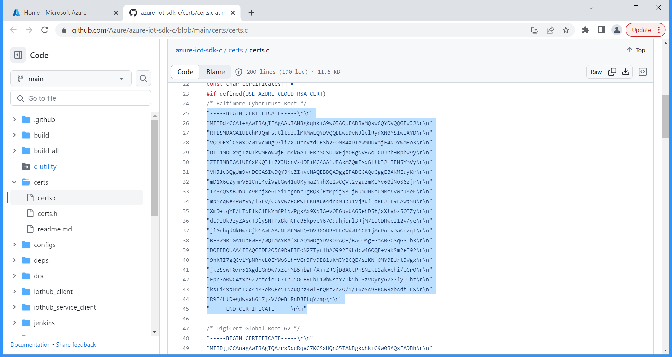Click the Go to file search field
Viewport: 672px width, 357px height.
pos(80,98)
